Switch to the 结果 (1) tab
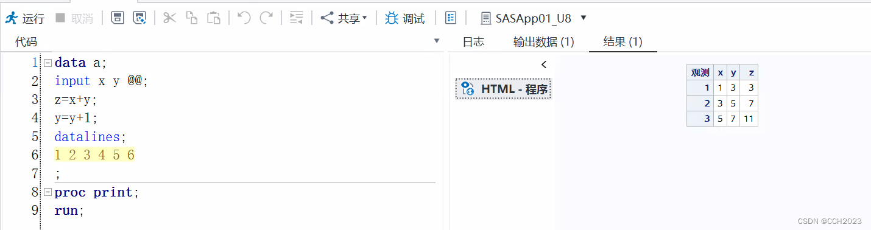 coord(622,41)
